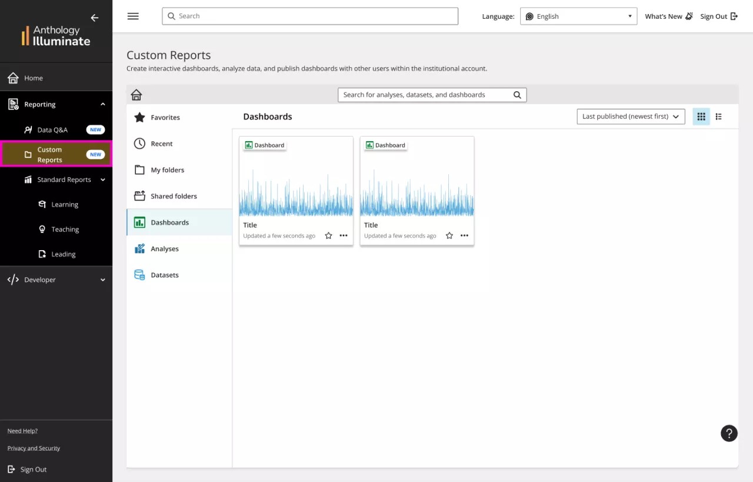Switch to list view for dashboards

[x=718, y=117]
